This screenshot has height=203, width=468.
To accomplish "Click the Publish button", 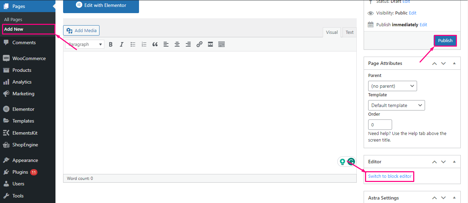I will [x=445, y=40].
